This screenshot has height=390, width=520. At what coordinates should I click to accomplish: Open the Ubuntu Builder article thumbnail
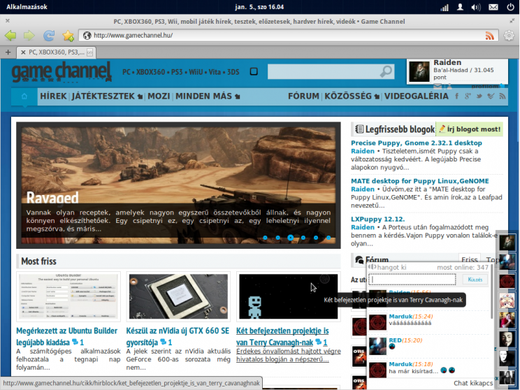tap(68, 296)
